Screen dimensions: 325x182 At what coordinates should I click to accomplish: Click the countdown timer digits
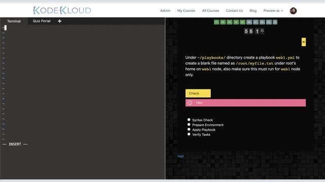pos(254,31)
